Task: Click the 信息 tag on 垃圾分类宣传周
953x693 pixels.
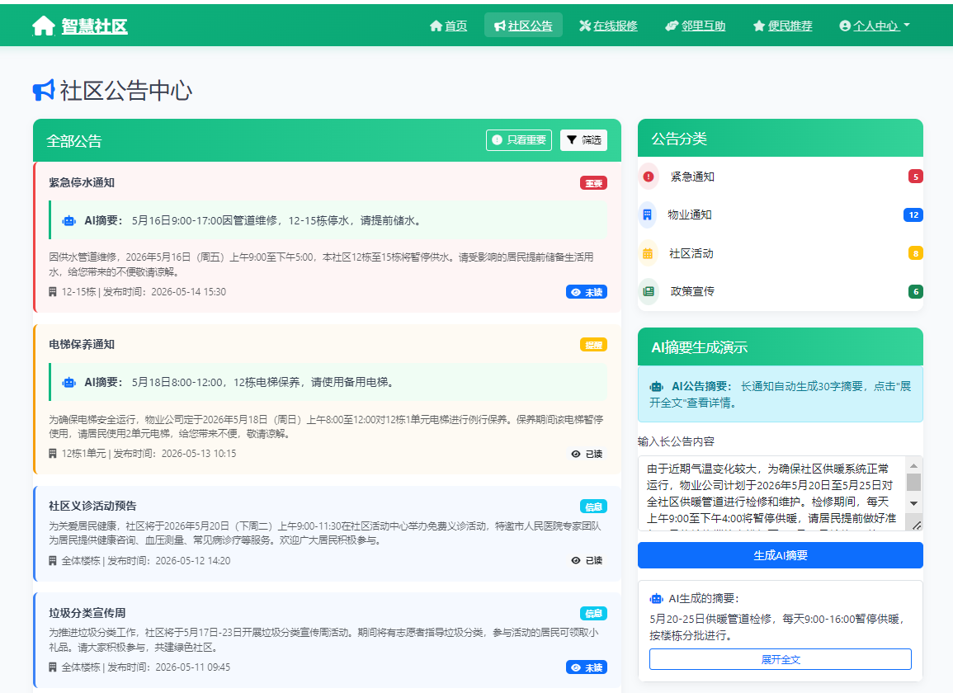Action: pos(593,613)
